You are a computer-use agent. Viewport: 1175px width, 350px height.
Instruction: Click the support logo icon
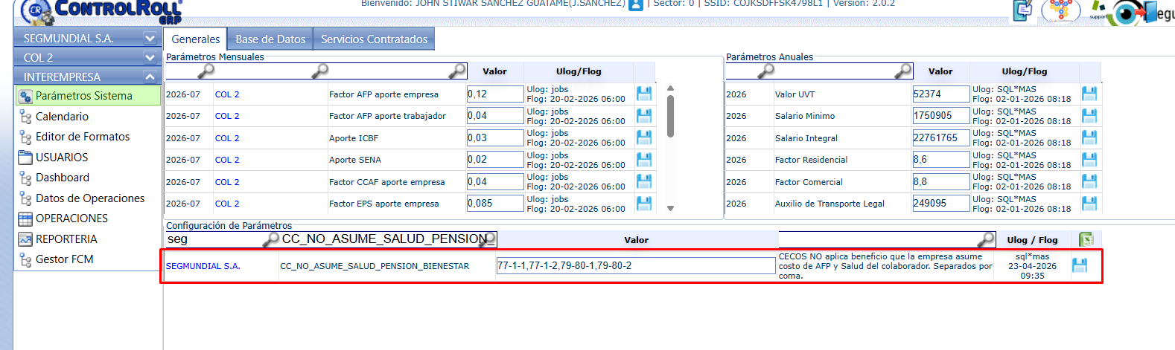pyautogui.click(x=1098, y=9)
